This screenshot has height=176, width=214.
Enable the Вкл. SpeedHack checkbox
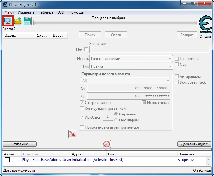(177, 82)
